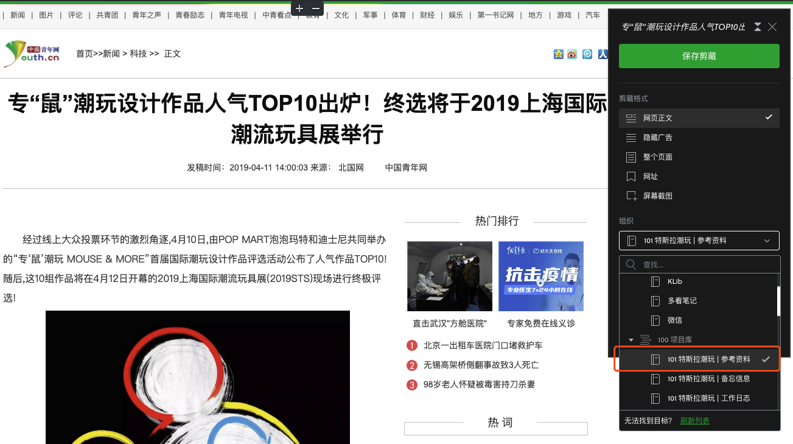Go to 首页 in breadcrumb
The image size is (793, 444).
[x=85, y=54]
